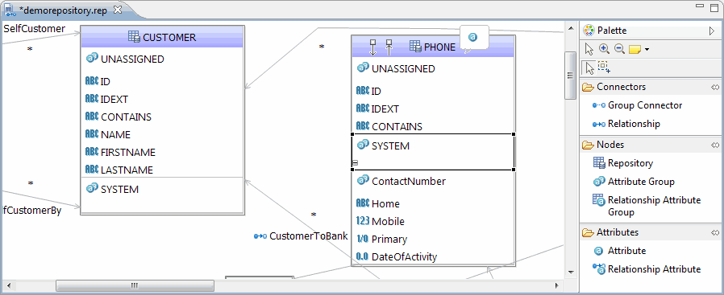The width and height of the screenshot is (724, 295).
Task: Pin the Attributes drawer open
Action: tap(715, 232)
